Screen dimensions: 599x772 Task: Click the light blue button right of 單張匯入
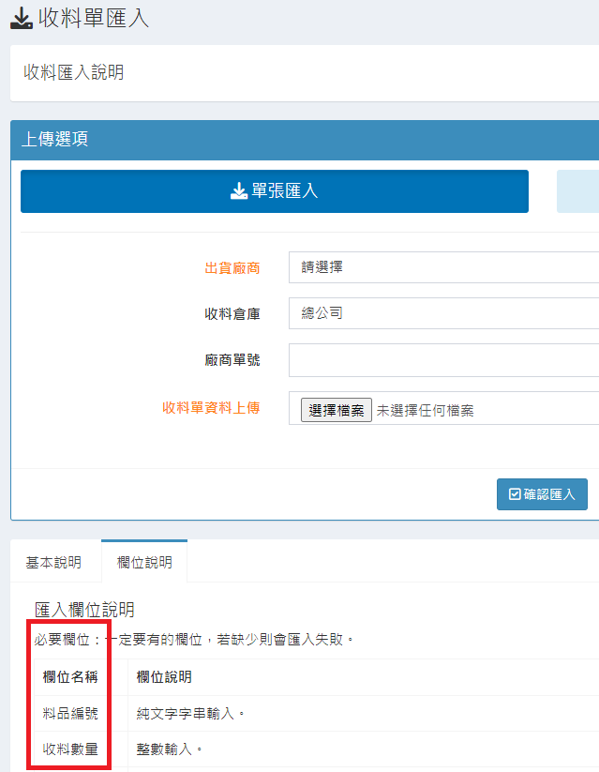pos(577,191)
